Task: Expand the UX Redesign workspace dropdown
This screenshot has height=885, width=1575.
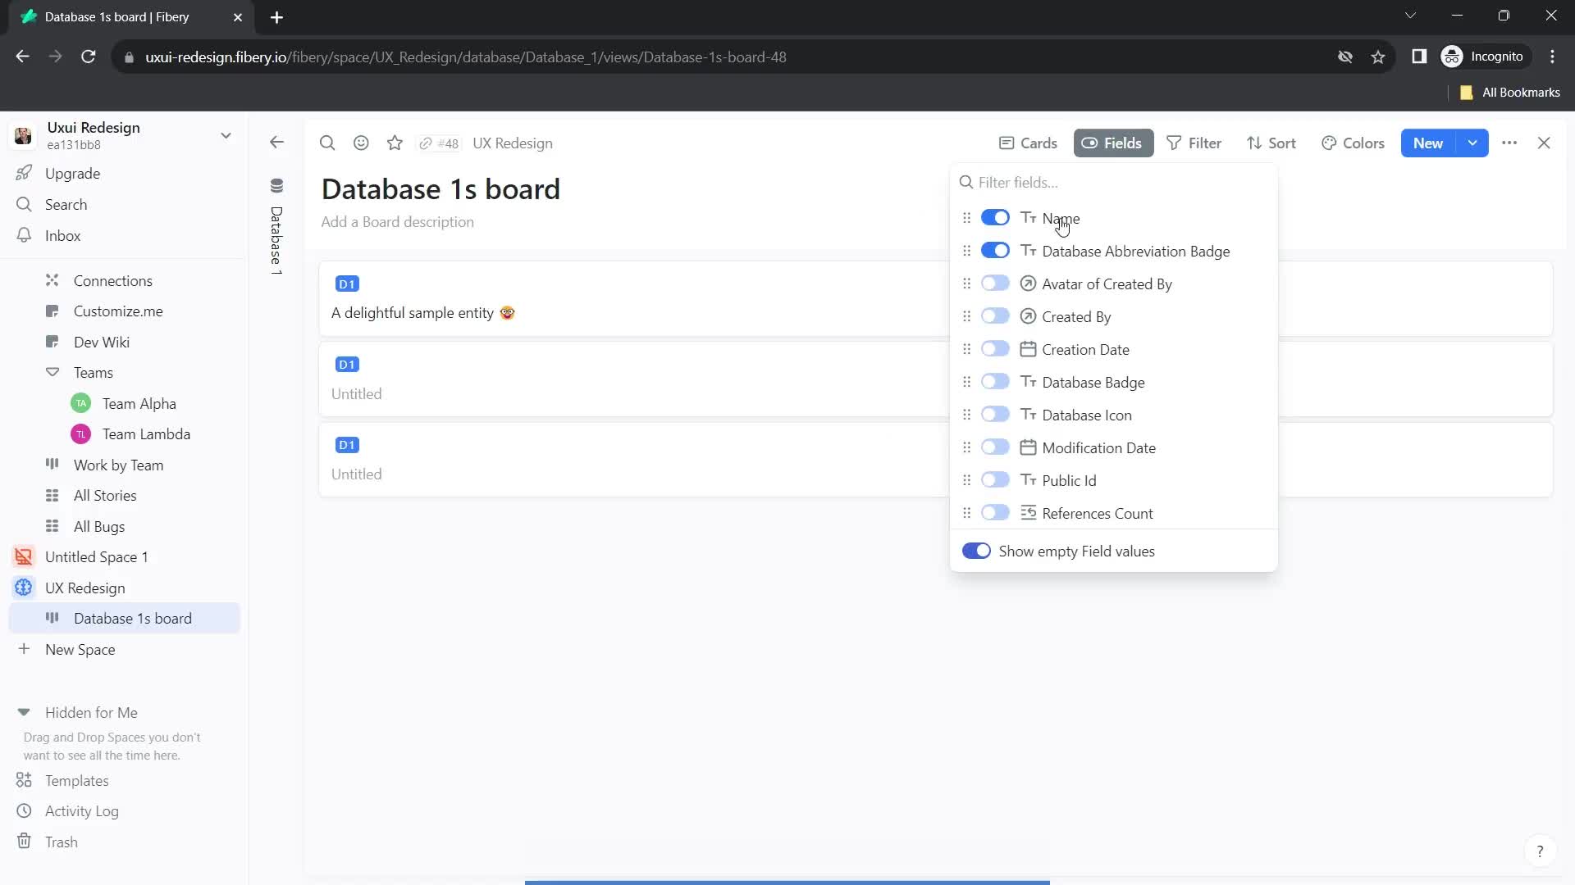Action: 226,134
